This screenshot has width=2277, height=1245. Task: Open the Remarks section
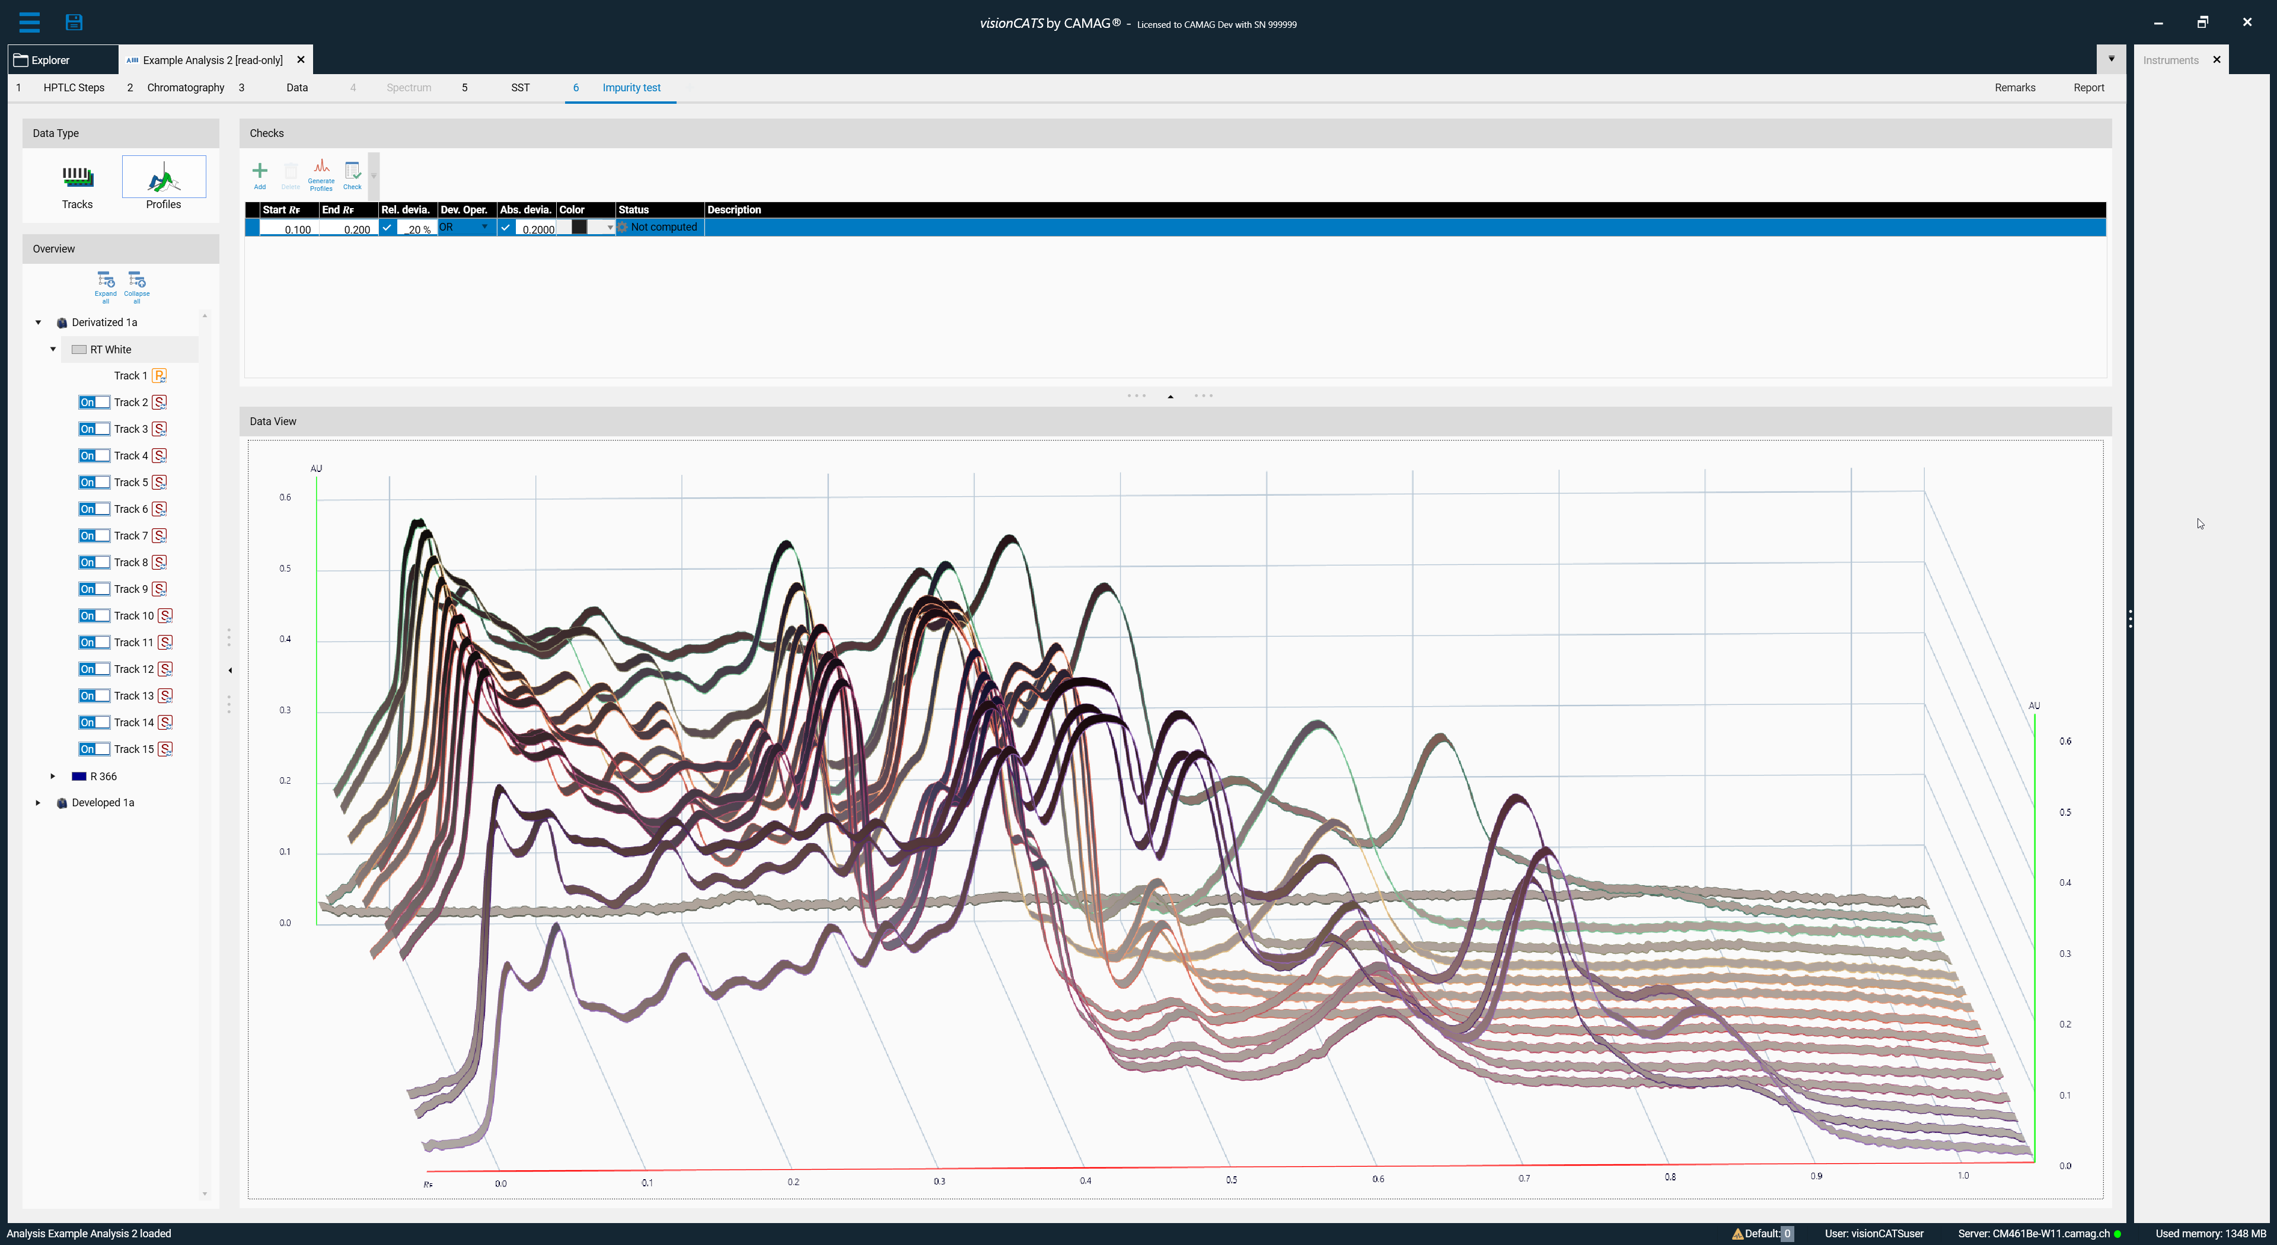[2014, 88]
